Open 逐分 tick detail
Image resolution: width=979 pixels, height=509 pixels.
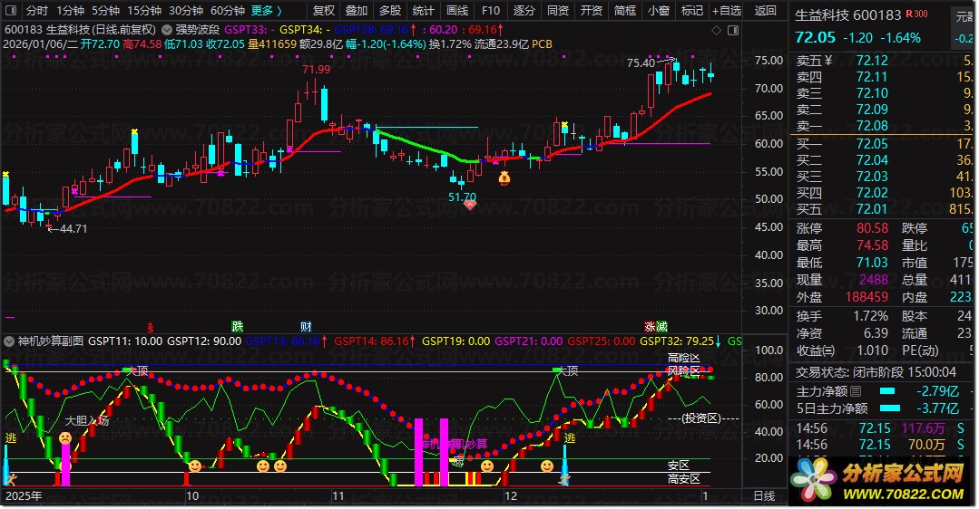coord(524,11)
